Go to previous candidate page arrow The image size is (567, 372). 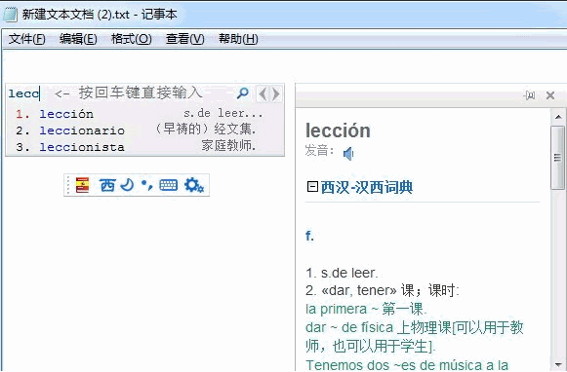pyautogui.click(x=263, y=94)
